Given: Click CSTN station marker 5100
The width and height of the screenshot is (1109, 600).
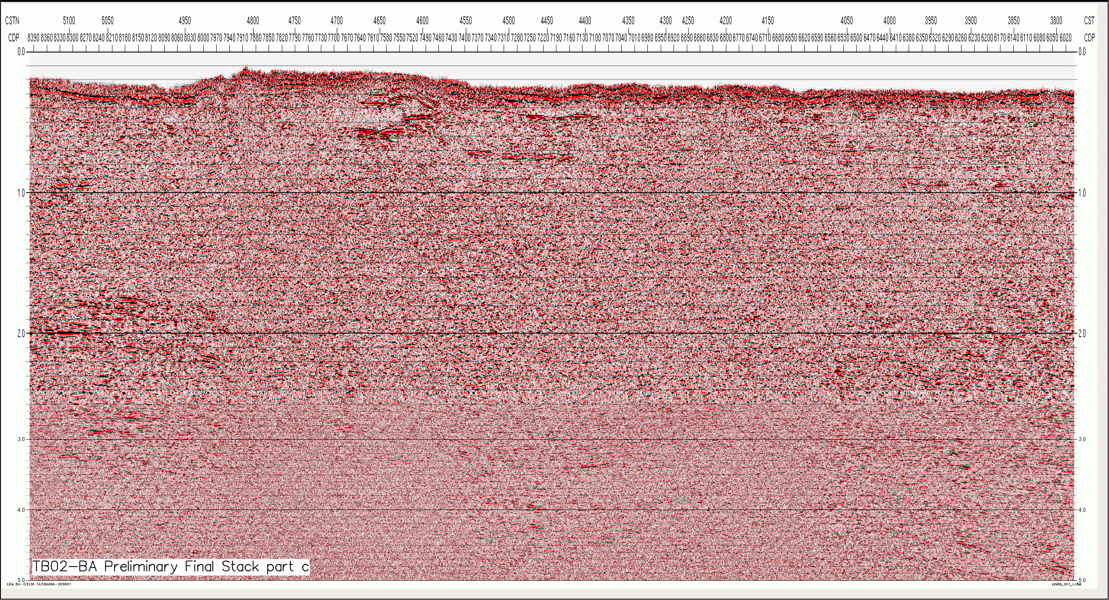Looking at the screenshot, I should coord(69,21).
